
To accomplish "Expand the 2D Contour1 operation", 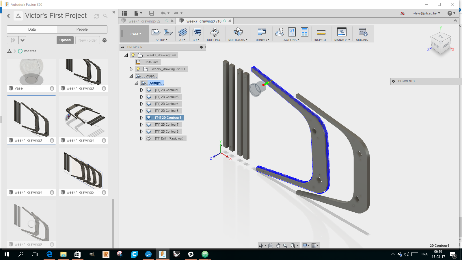I will tap(141, 90).
